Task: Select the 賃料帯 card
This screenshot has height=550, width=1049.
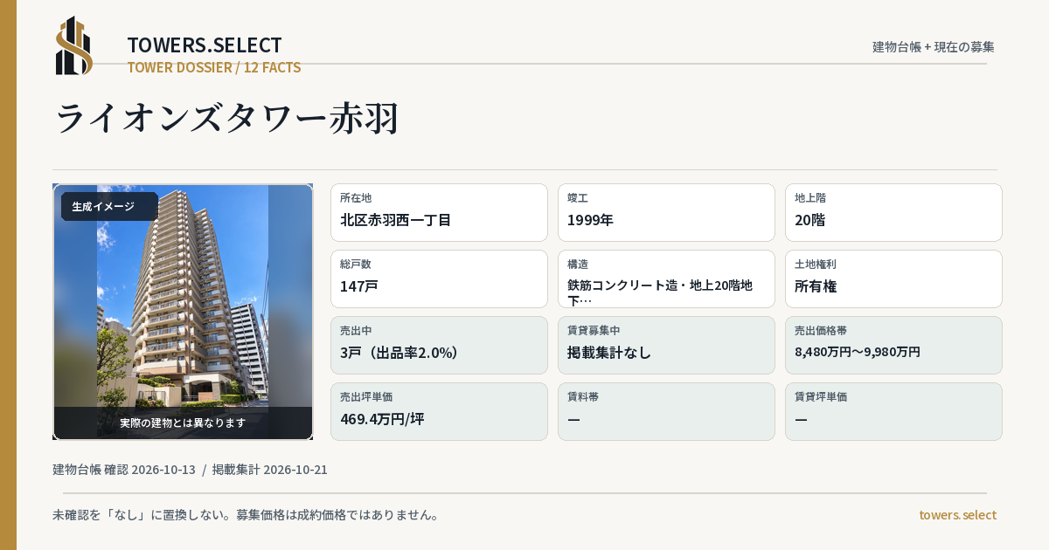Action: click(666, 411)
